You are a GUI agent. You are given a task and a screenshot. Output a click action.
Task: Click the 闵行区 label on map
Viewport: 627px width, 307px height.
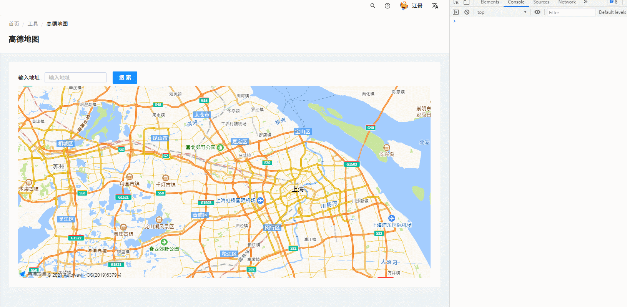coord(272,227)
